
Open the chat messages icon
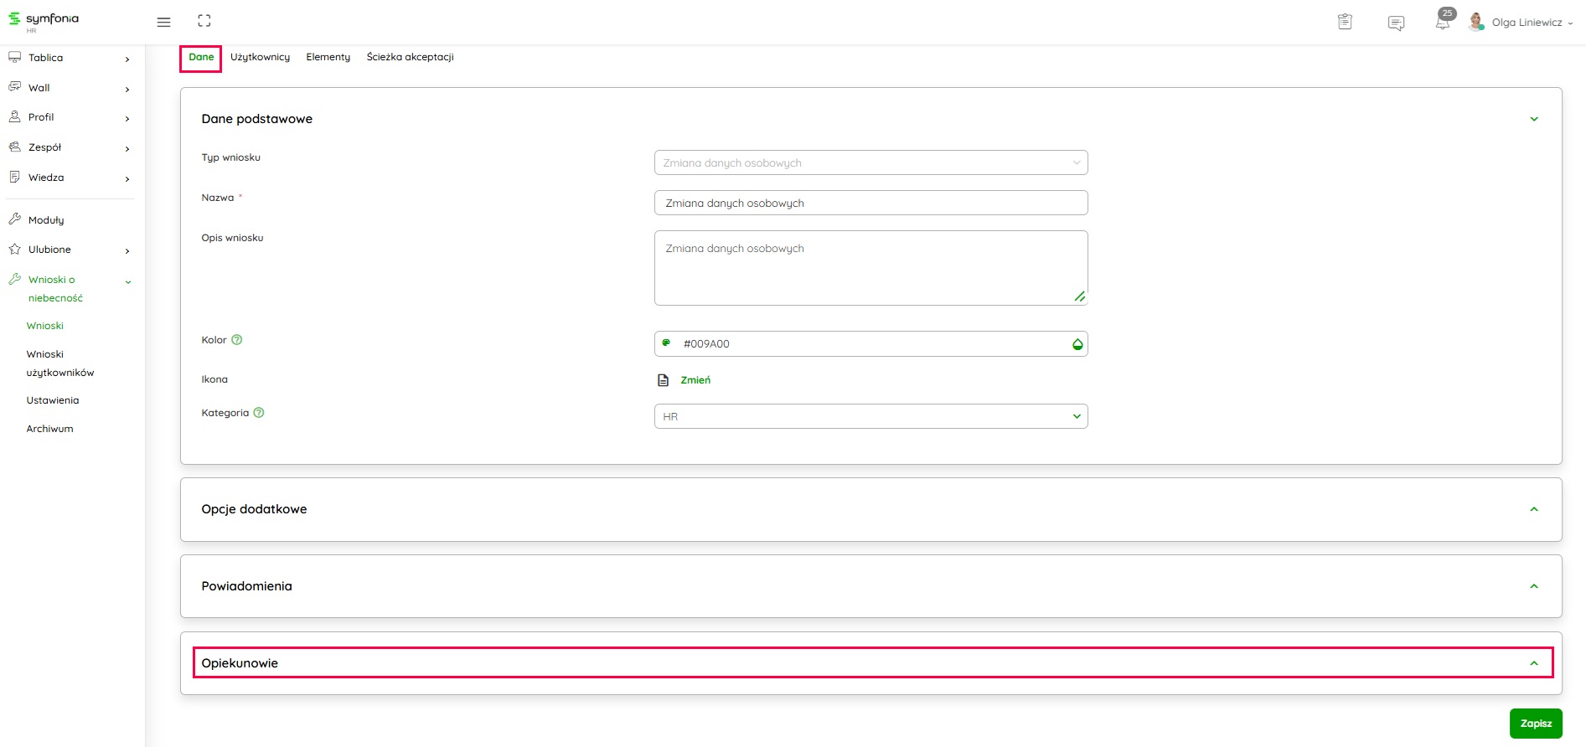tap(1396, 23)
